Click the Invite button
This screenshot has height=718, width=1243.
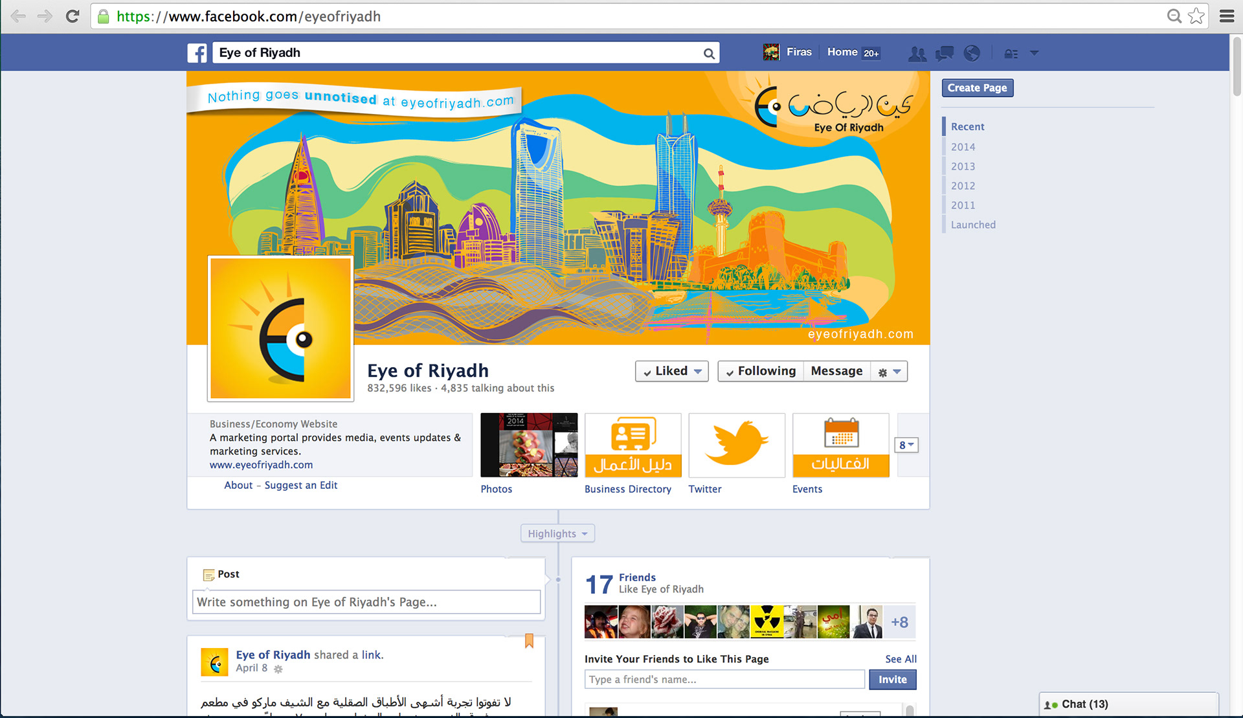click(892, 679)
